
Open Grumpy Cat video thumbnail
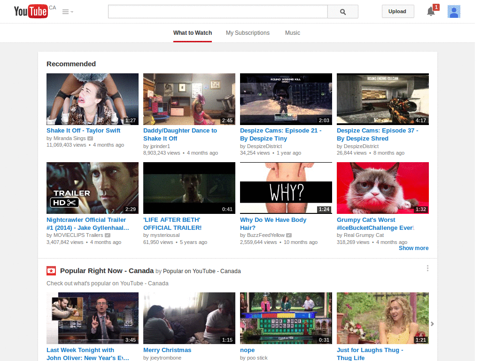pos(382,188)
